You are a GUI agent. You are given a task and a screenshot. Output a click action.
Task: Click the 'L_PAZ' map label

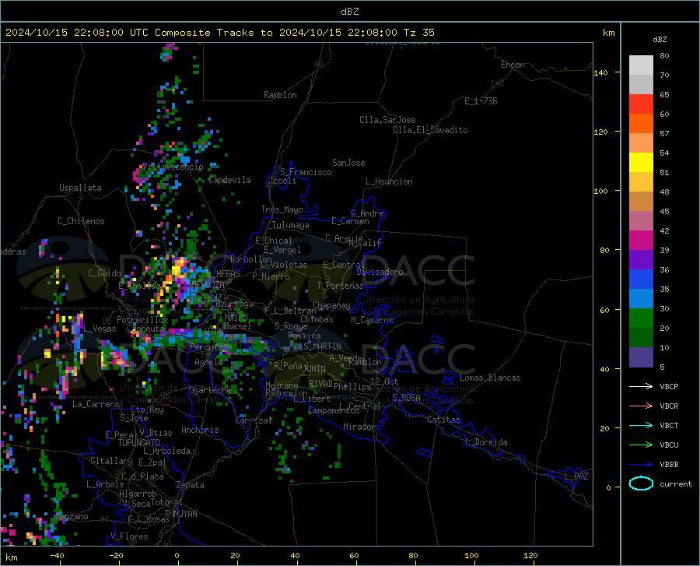click(x=576, y=476)
